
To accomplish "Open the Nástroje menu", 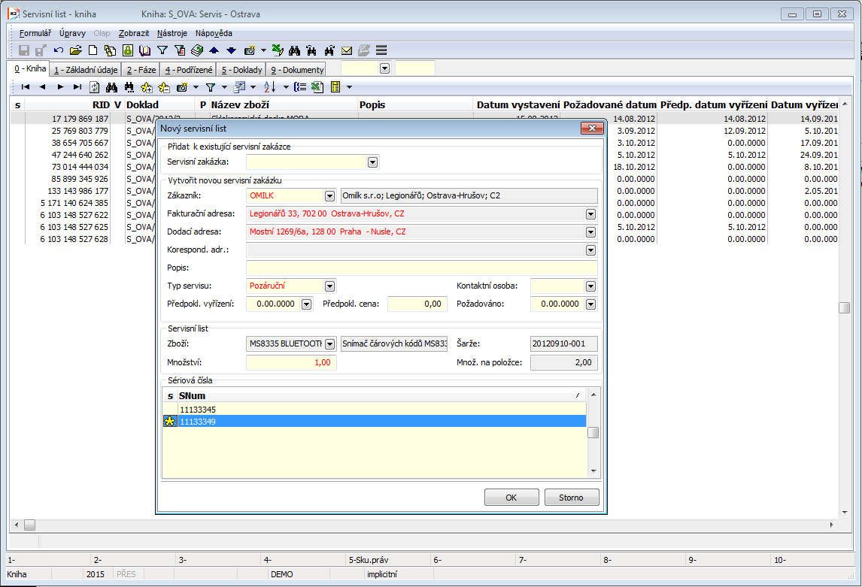I will pyautogui.click(x=172, y=33).
